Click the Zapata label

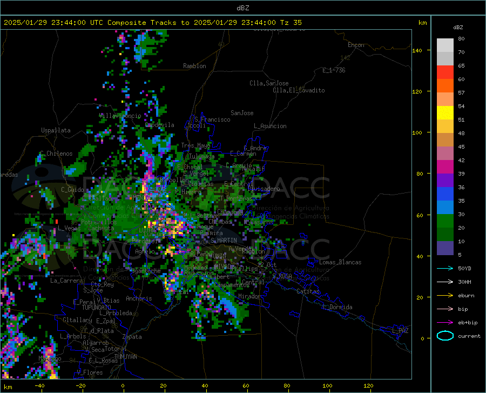(132, 337)
